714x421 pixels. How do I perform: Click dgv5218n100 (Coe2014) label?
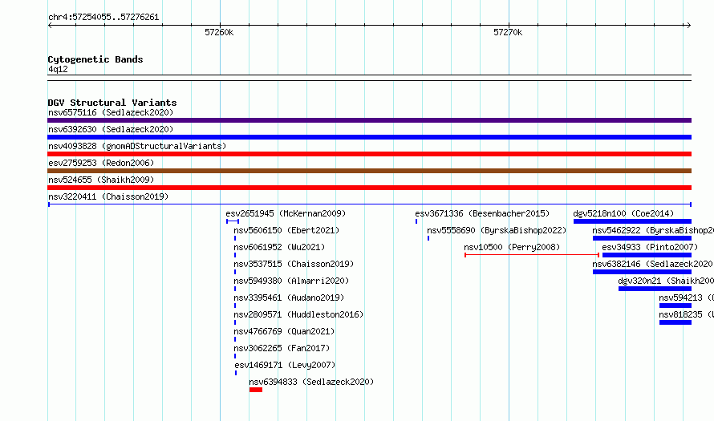click(x=623, y=213)
